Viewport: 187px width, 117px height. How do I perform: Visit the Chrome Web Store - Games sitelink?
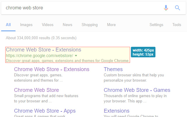(137, 90)
